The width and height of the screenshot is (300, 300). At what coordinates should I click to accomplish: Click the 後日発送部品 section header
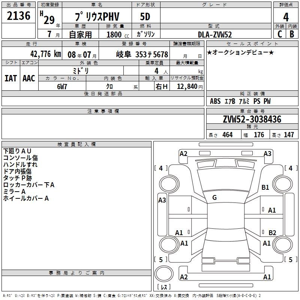coord(103,93)
